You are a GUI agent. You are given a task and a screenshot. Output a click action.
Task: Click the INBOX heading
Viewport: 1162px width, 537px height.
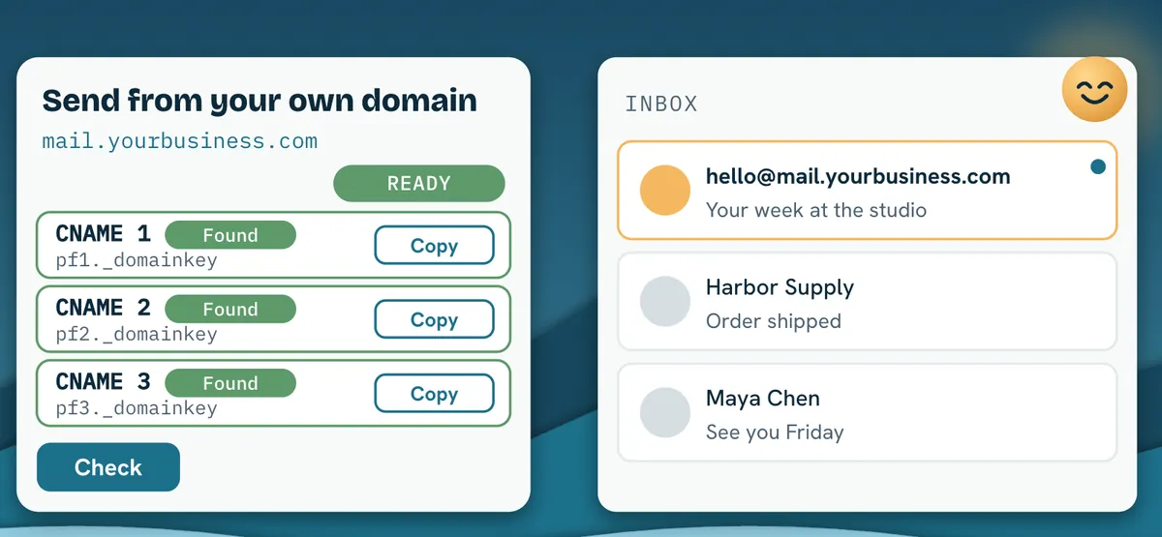pyautogui.click(x=661, y=104)
